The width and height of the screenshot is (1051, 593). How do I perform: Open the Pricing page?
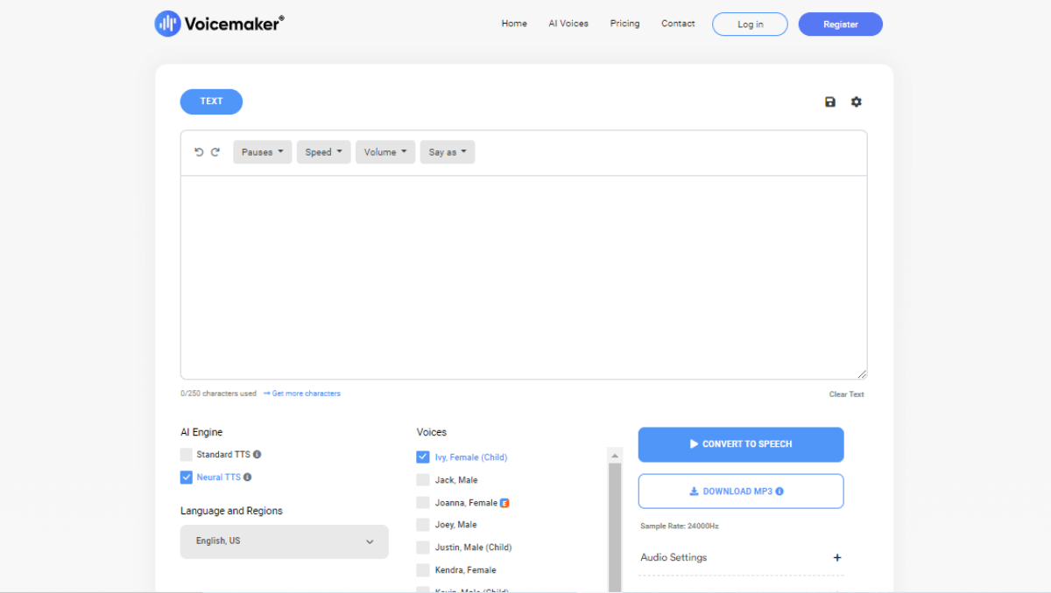pos(624,24)
